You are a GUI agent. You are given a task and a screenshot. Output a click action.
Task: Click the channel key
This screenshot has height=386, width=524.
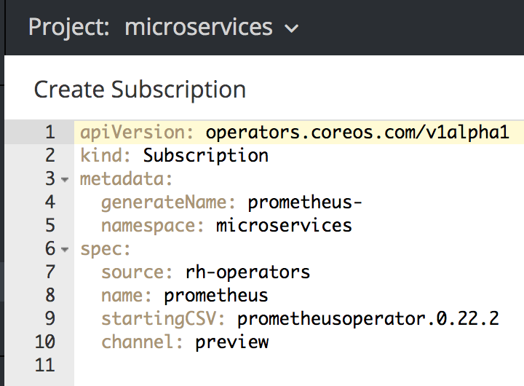point(142,342)
